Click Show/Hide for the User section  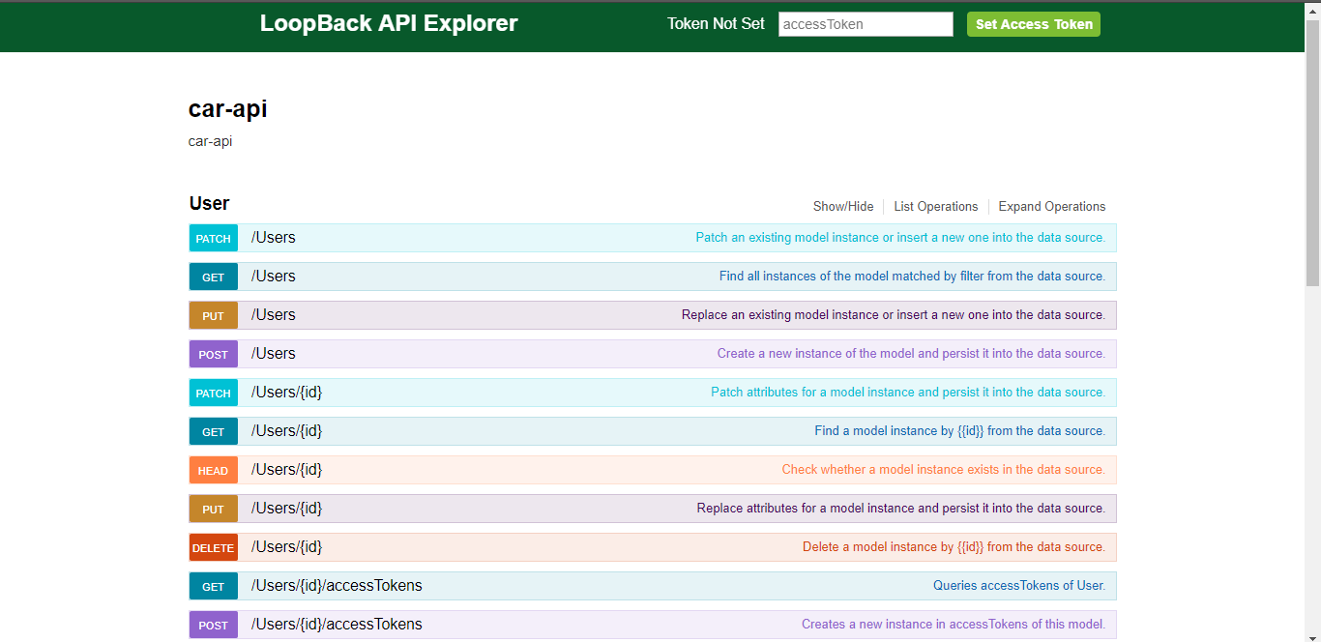[x=843, y=206]
